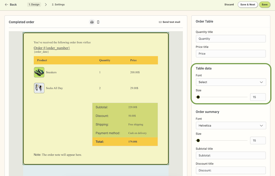The image size is (275, 176).
Task: Open Order summary Font dropdown showing Helvetica
Action: tap(231, 125)
